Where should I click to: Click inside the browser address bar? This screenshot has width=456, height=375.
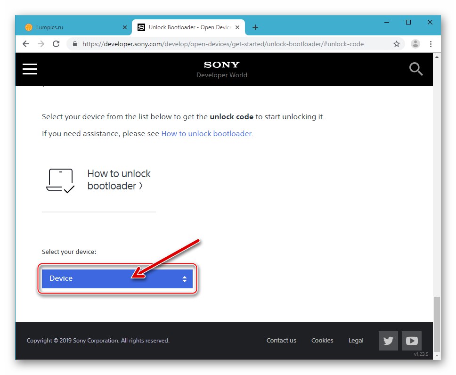(212, 43)
